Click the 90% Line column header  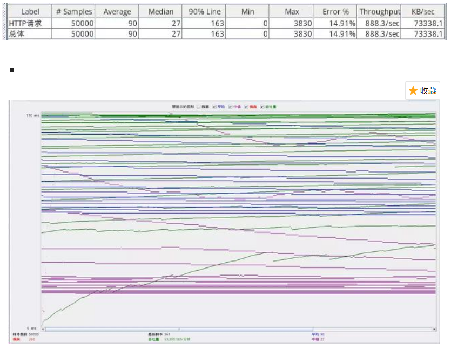pos(205,11)
